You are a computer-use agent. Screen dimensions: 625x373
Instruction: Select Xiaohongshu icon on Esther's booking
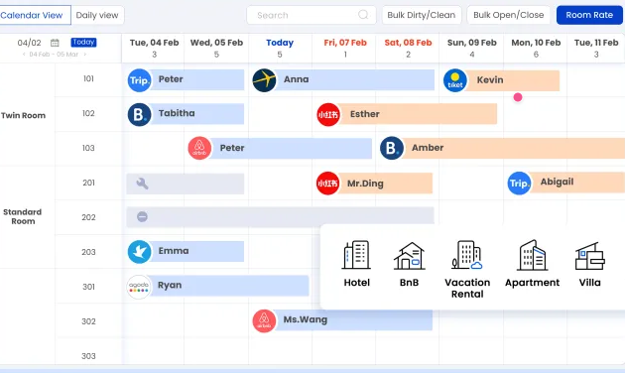click(328, 114)
